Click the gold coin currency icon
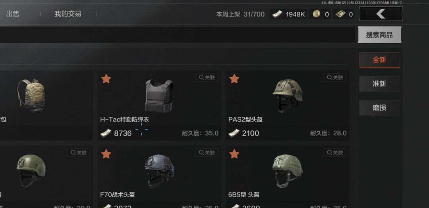The height and width of the screenshot is (208, 429). pyautogui.click(x=317, y=14)
